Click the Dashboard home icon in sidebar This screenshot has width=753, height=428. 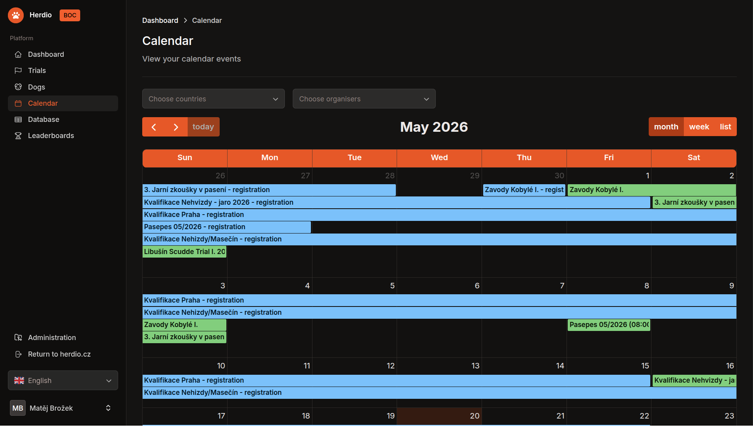pyautogui.click(x=18, y=54)
